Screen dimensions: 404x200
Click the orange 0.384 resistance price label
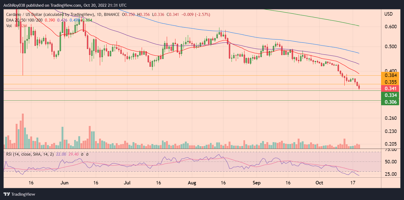(390, 76)
